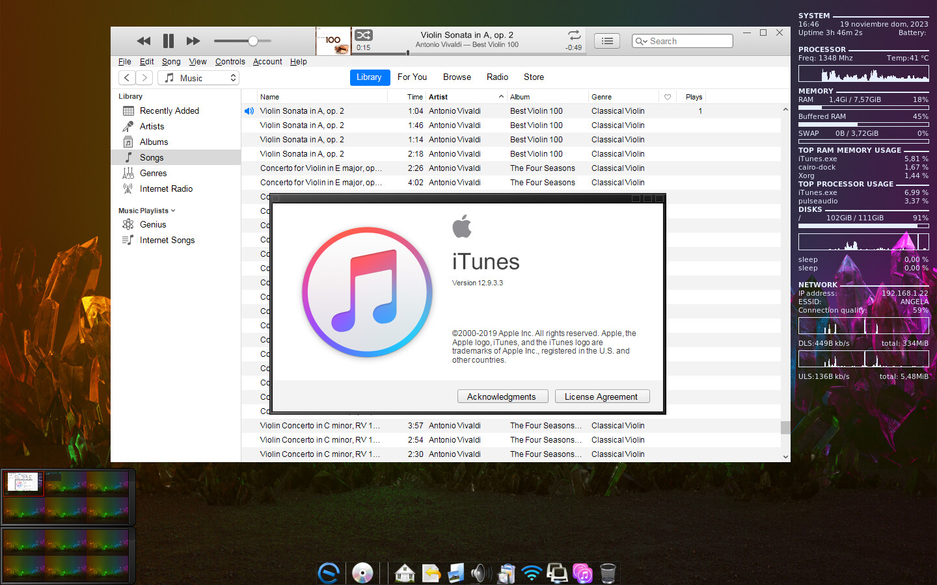
Task: Navigate back with the left arrow
Action: (x=127, y=78)
